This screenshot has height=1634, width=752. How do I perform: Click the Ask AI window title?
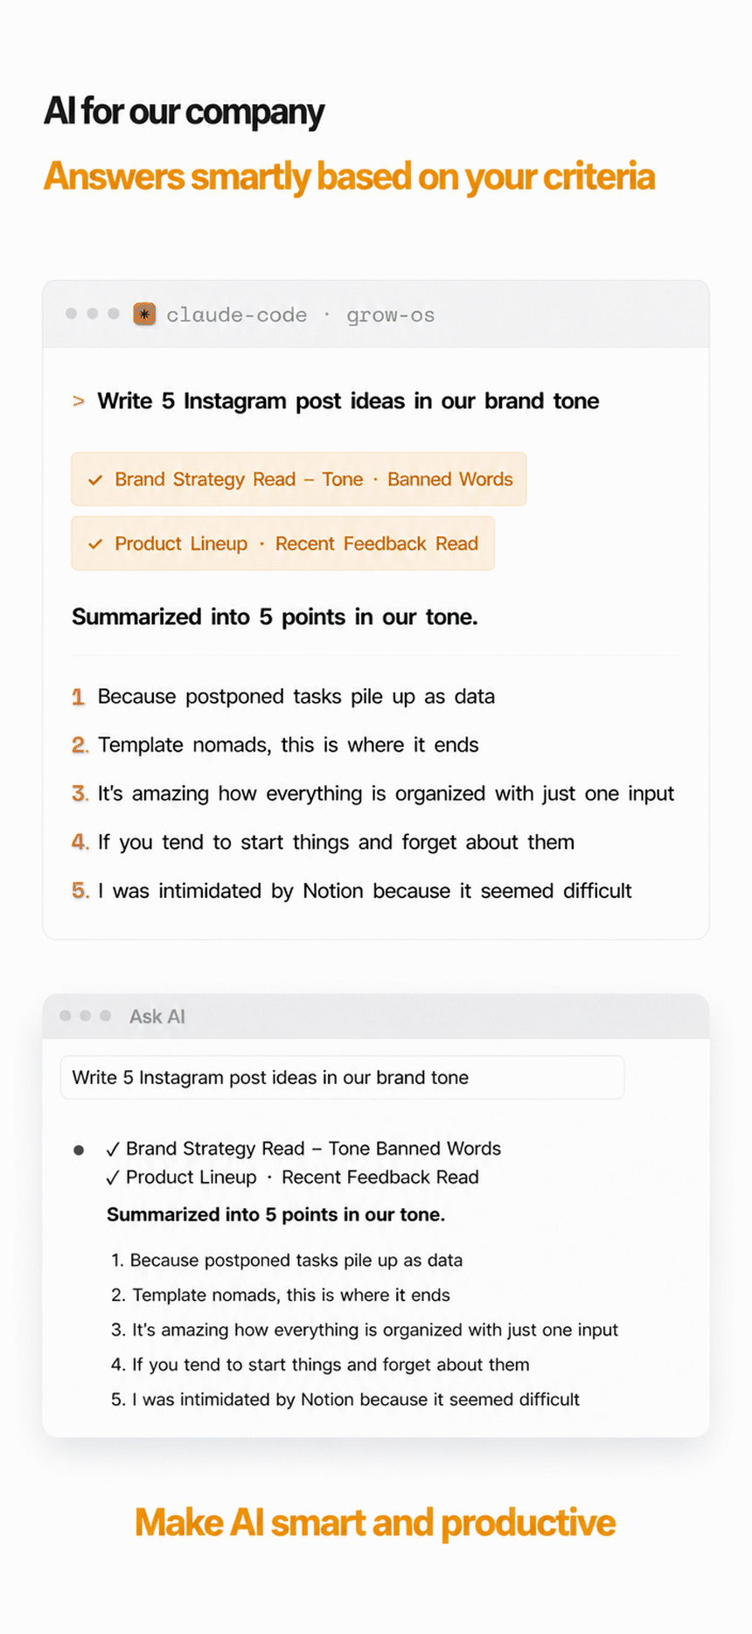(157, 1016)
